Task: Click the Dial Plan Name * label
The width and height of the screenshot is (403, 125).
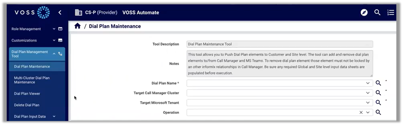Action: pos(165,83)
